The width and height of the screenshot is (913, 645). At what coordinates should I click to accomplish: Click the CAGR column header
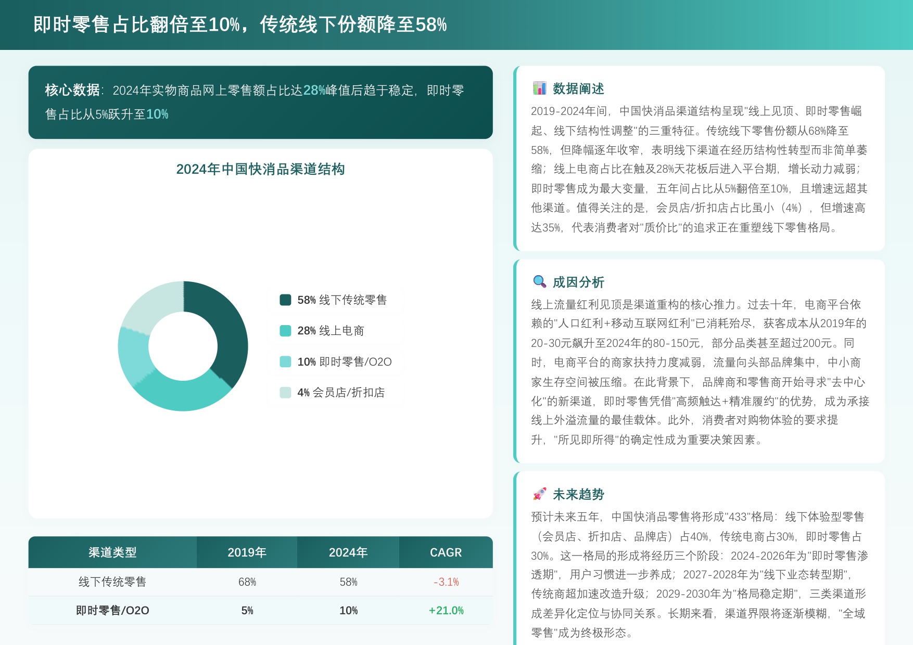pyautogui.click(x=446, y=552)
